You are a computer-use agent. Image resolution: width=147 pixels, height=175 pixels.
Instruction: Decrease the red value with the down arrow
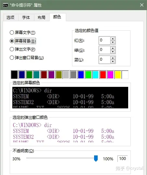click(x=113, y=42)
